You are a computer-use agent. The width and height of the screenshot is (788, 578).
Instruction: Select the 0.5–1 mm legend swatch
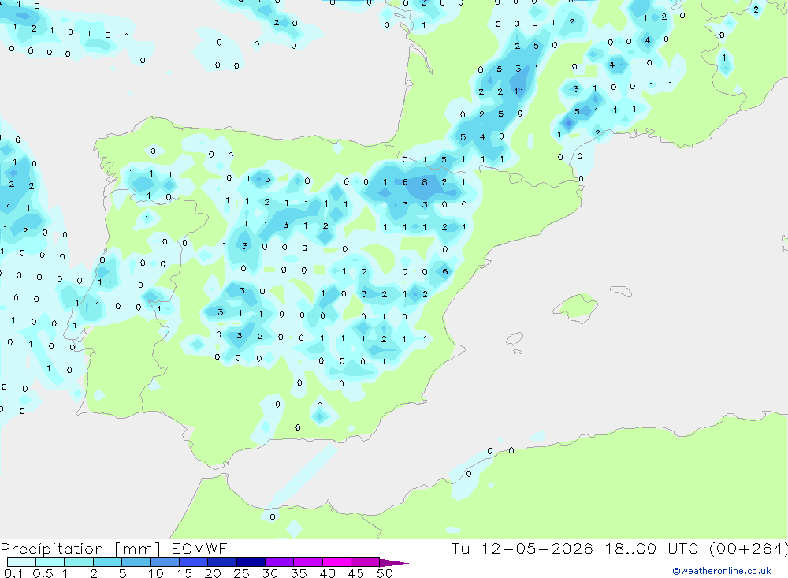50,562
